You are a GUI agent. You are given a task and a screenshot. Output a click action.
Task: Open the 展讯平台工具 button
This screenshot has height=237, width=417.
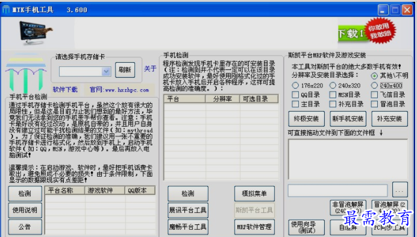click(188, 210)
